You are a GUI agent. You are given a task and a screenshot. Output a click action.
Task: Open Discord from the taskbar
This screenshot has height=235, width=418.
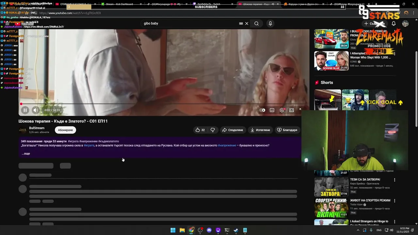point(209,230)
